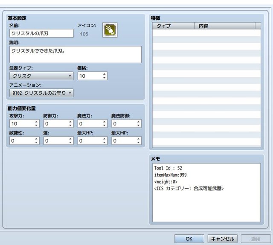This screenshot has height=245, width=273.
Task: Increase 価格 price with up arrow
Action: pyautogui.click(x=104, y=74)
